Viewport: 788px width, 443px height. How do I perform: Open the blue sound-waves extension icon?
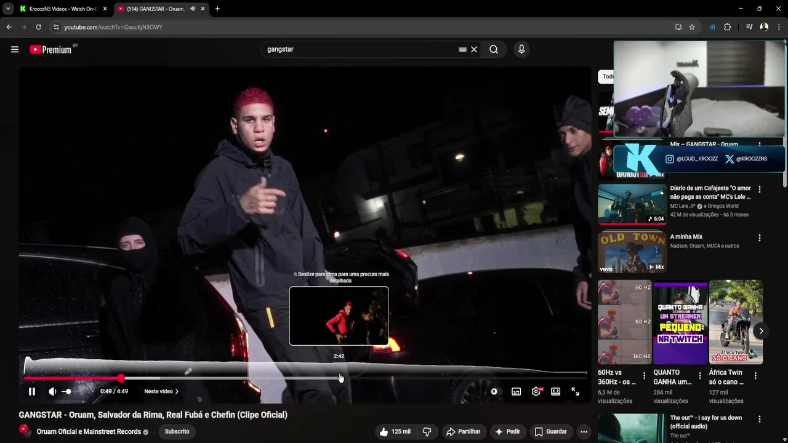coord(712,27)
